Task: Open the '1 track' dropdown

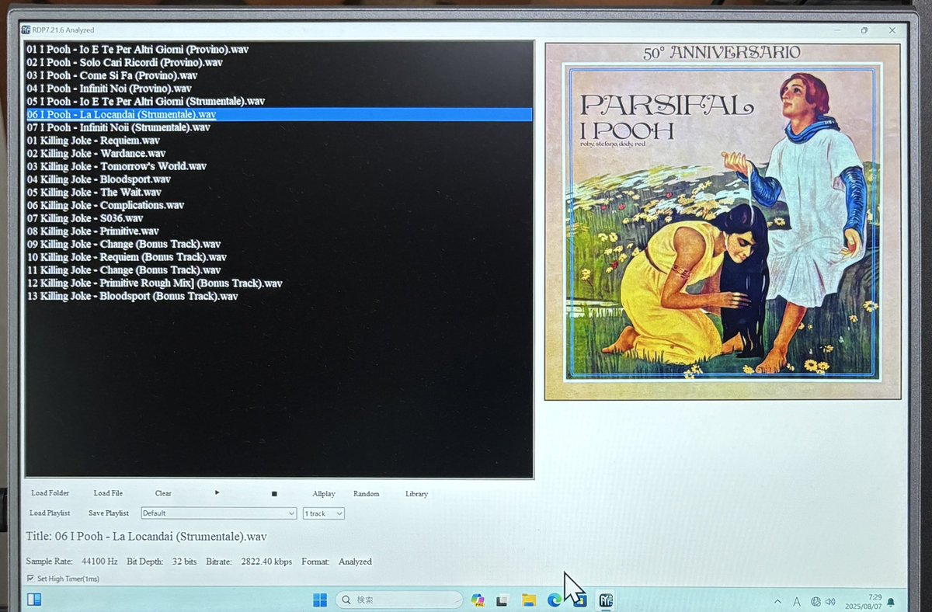Action: click(323, 513)
